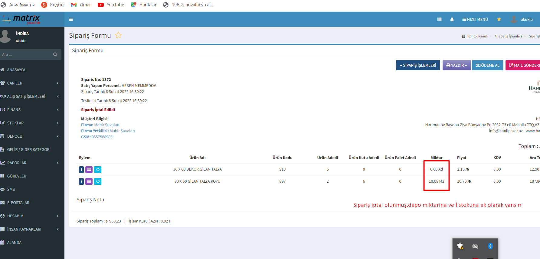Image resolution: width=540 pixels, height=259 pixels.
Task: Open SİPARİŞ İŞLEMLERİ dropdown
Action: coord(418,65)
